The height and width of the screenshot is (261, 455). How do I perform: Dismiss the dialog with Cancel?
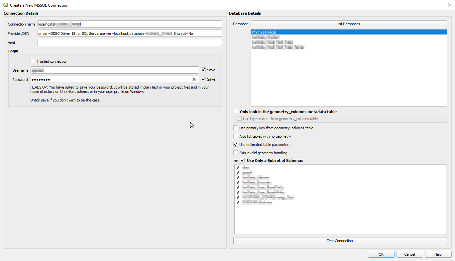point(409,254)
